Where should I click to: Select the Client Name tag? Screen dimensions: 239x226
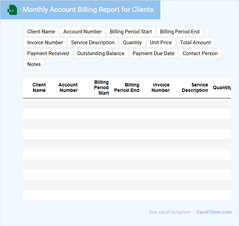(x=41, y=32)
